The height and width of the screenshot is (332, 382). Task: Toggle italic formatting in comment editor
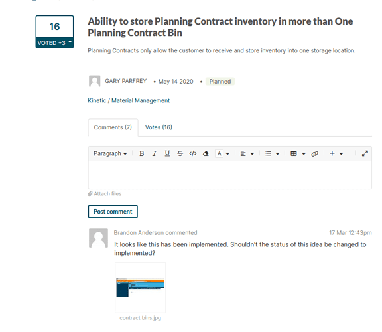point(155,153)
